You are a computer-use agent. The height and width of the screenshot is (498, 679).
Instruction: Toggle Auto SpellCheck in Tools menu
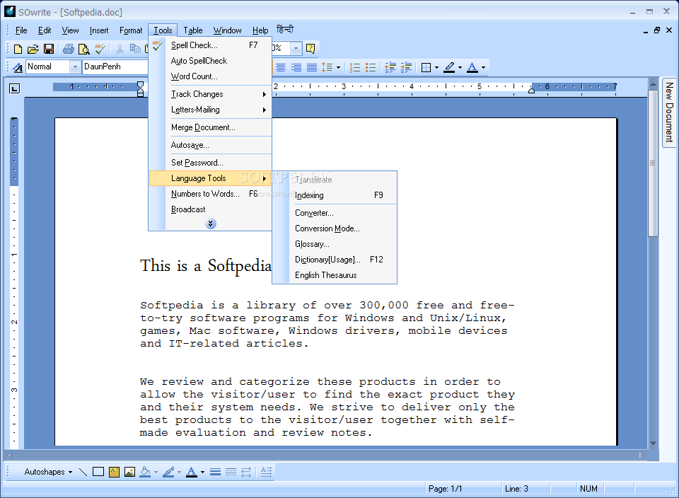211,61
